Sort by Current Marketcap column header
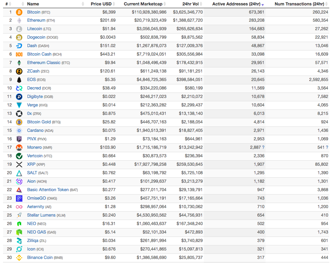331x263 pixels. click(145, 4)
